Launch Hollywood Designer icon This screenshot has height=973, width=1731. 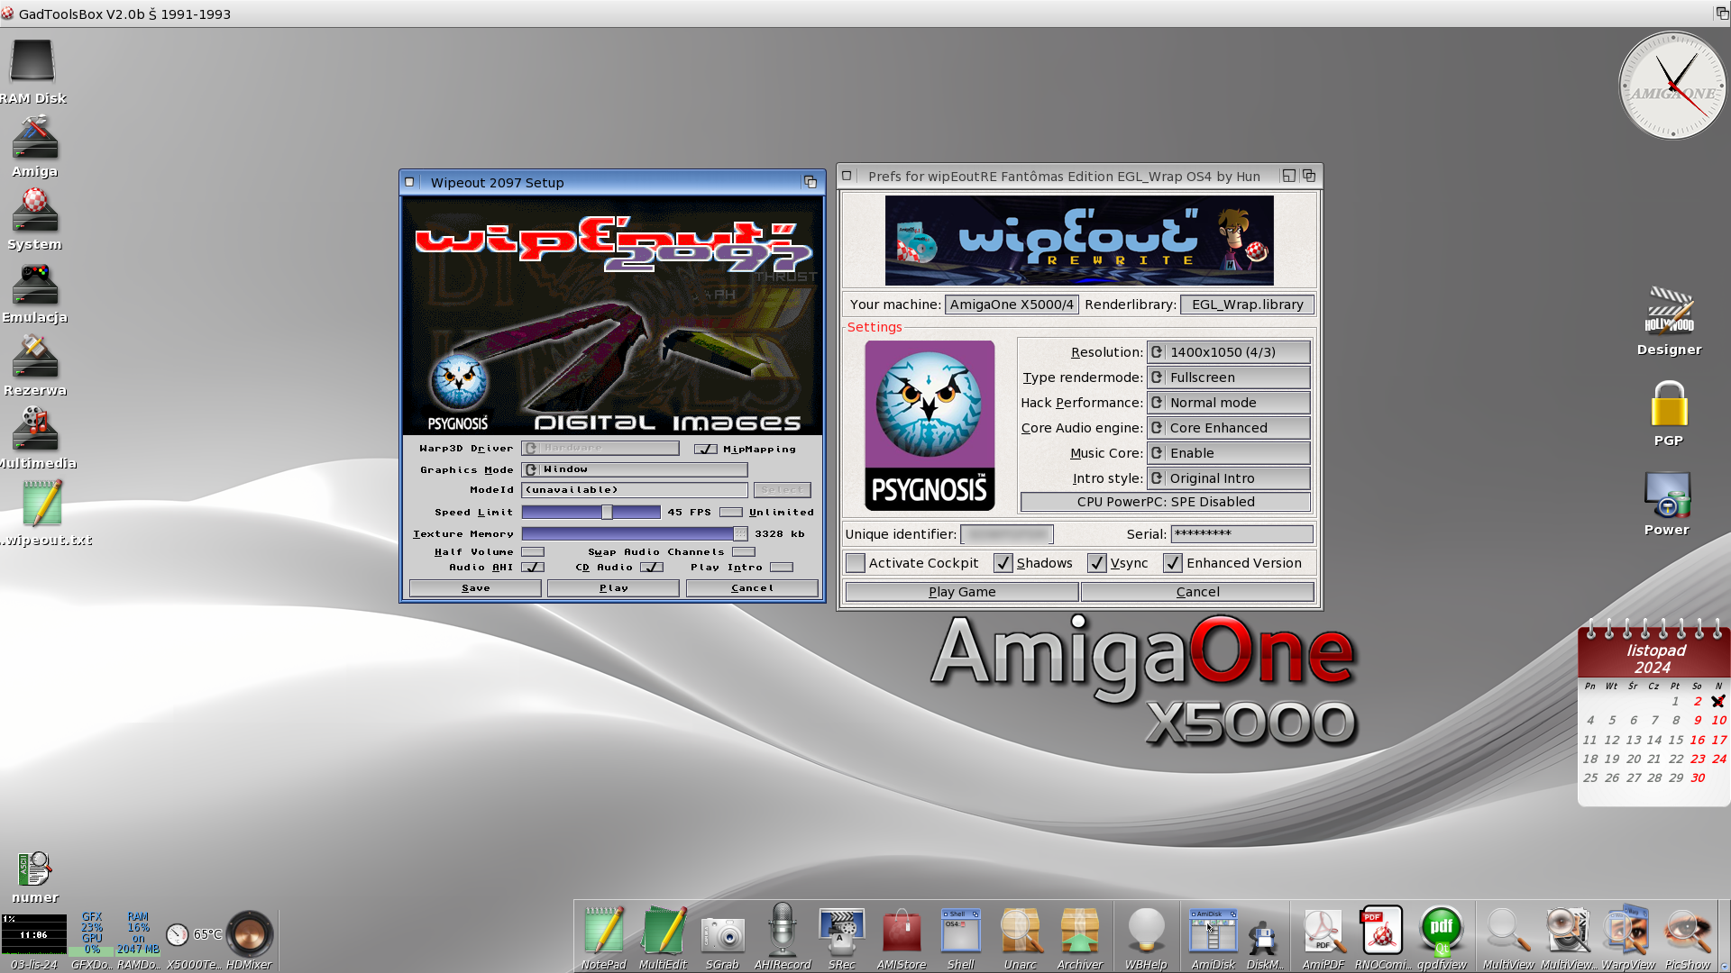[1669, 312]
